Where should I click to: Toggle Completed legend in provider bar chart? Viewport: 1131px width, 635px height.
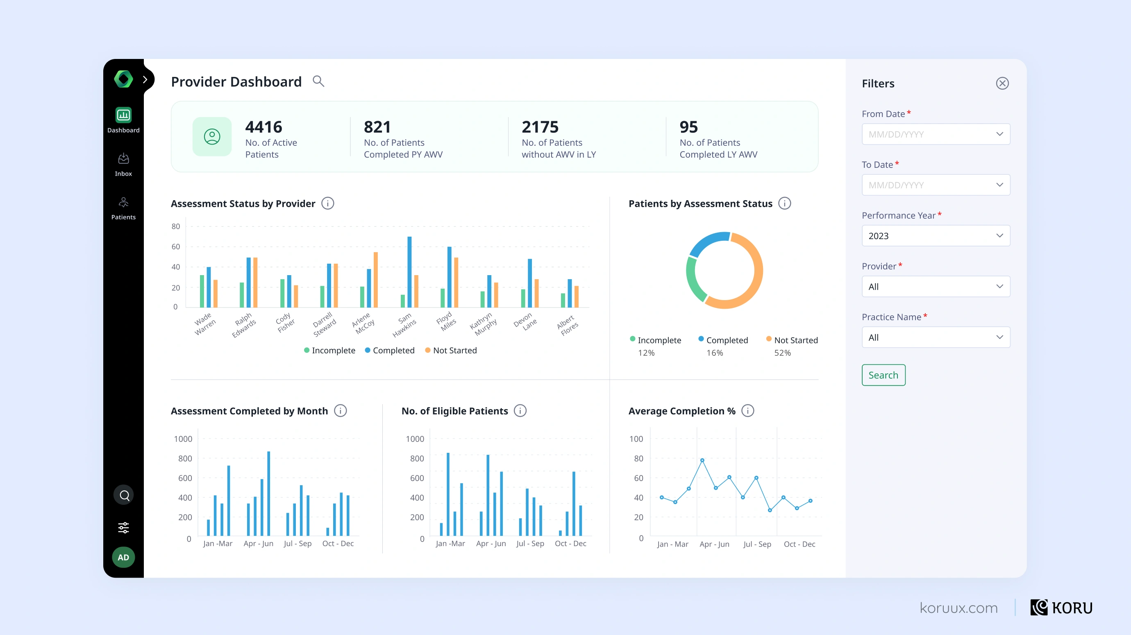389,350
